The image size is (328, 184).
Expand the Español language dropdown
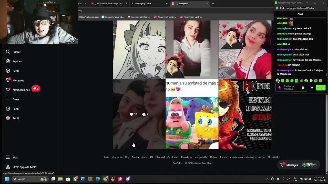[177, 163]
